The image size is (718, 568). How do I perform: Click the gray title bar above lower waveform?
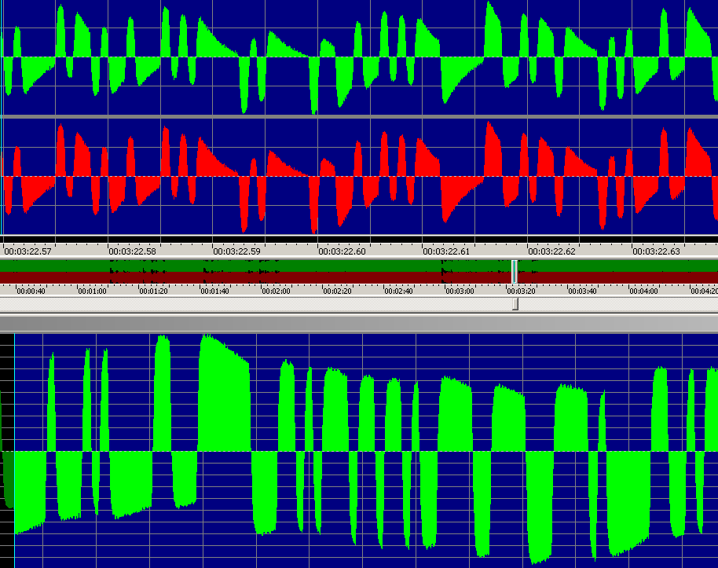pyautogui.click(x=358, y=323)
